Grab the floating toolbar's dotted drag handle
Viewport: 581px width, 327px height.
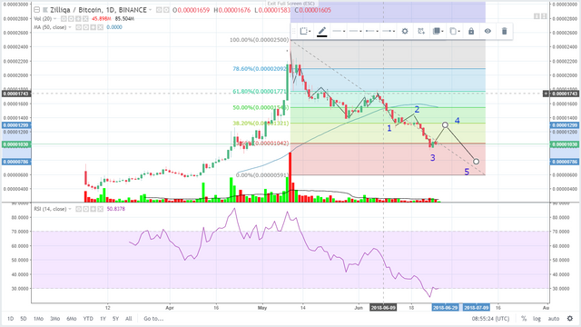pyautogui.click(x=294, y=31)
